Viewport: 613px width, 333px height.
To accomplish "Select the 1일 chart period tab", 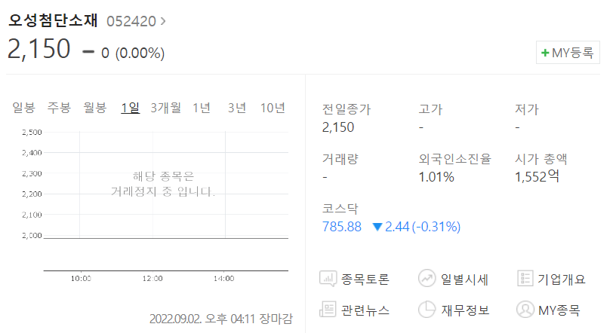I will (x=130, y=108).
